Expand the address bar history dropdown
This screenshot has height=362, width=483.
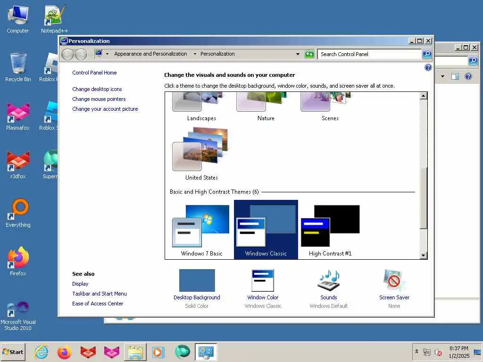coord(298,54)
